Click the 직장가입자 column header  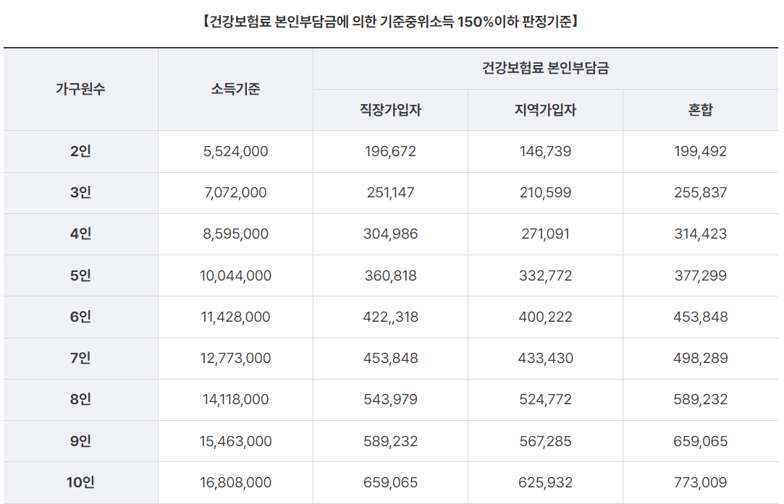[389, 110]
